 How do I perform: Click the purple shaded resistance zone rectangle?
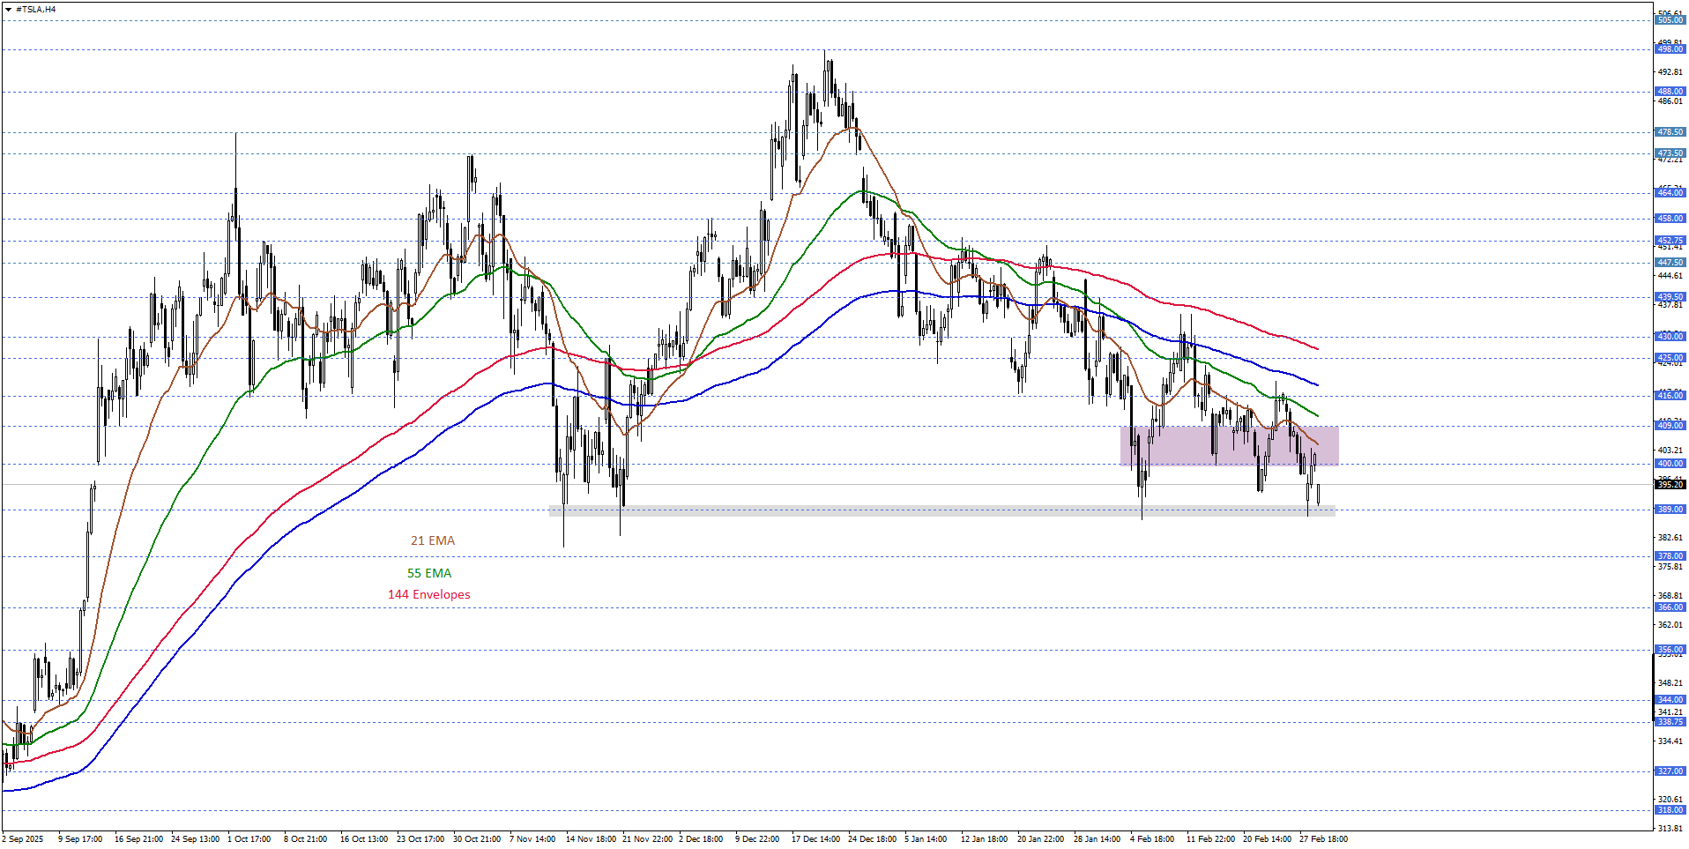(1229, 446)
